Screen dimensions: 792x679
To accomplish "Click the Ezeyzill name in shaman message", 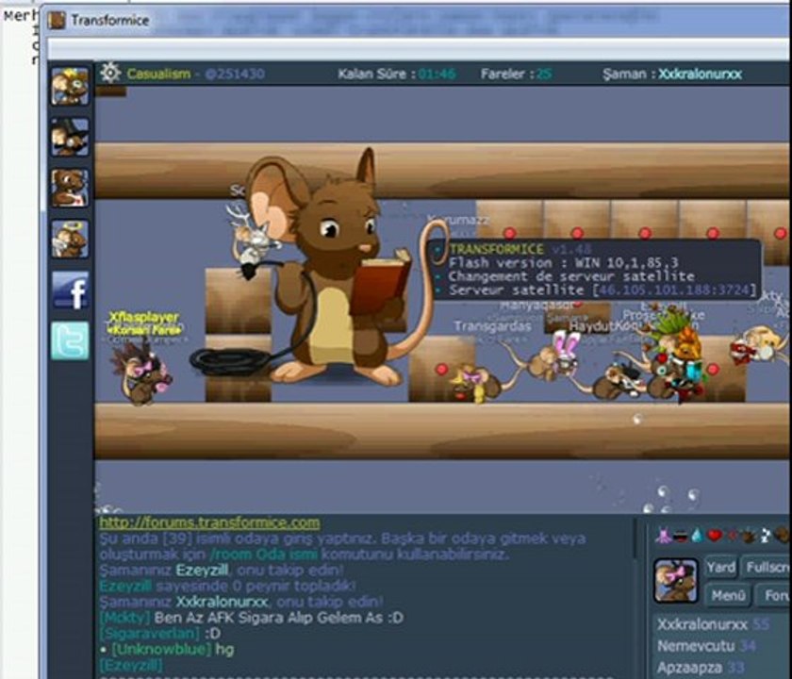I will coord(202,571).
